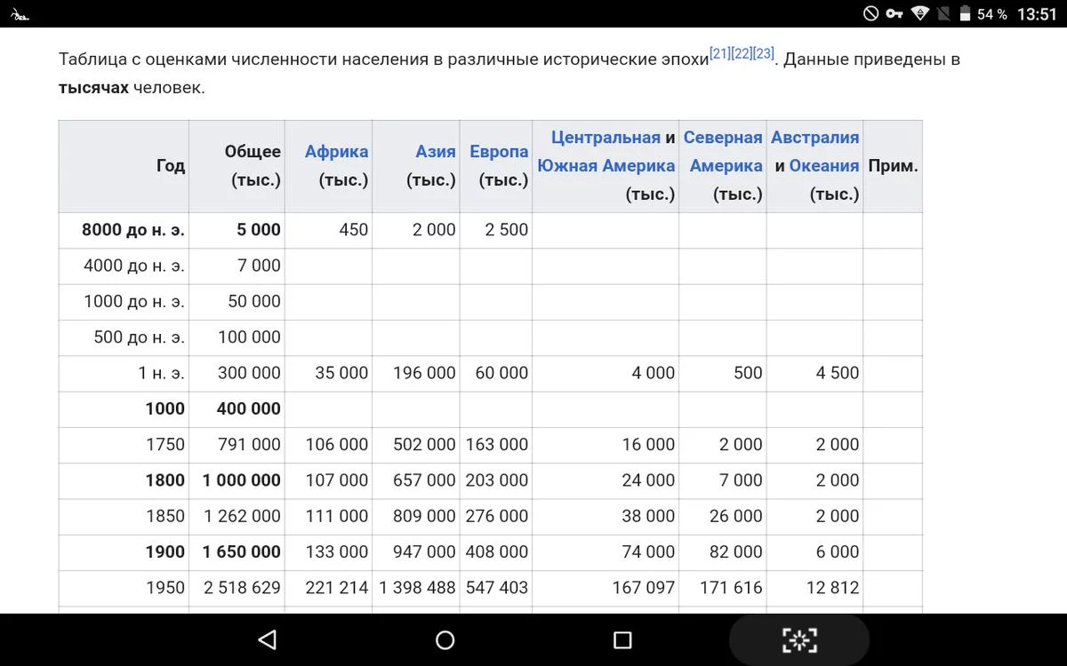Tap the clock showing 13:51
Image resolution: width=1067 pixels, height=666 pixels.
click(x=1037, y=14)
